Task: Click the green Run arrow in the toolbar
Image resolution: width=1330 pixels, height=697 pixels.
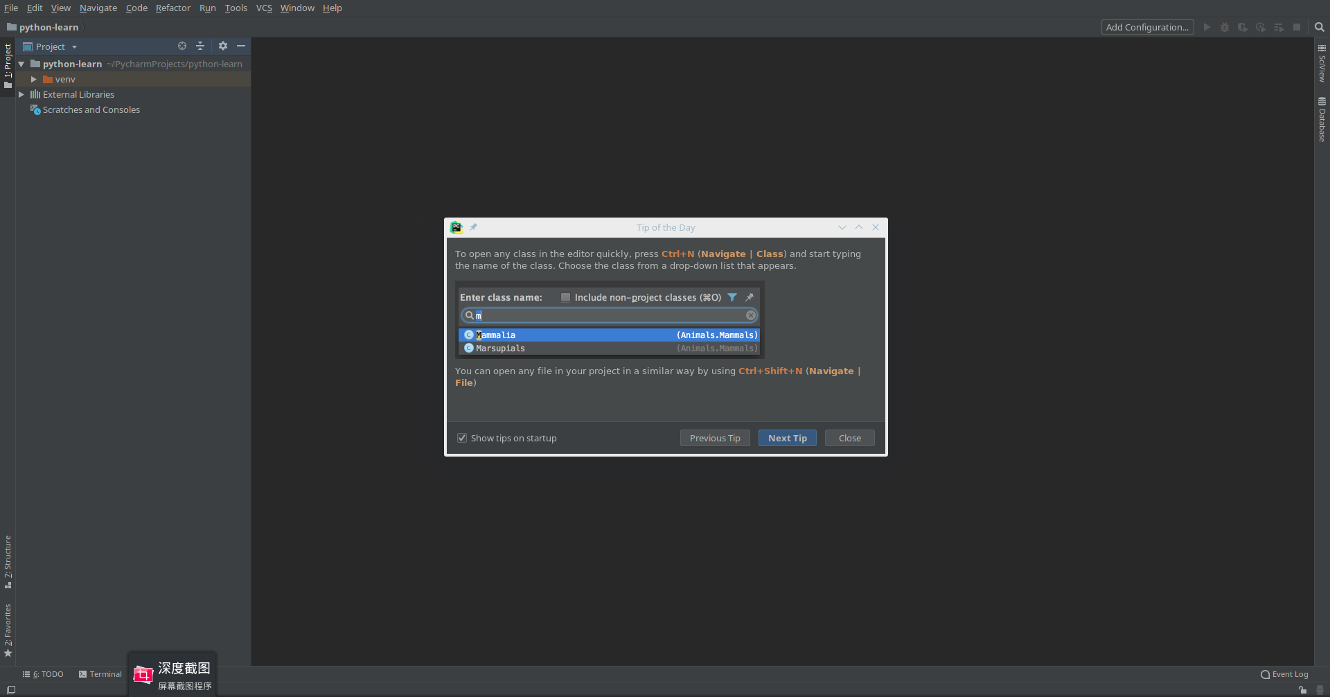Action: click(x=1207, y=27)
